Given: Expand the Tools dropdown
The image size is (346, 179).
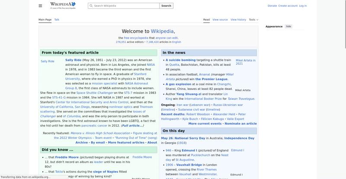Looking at the screenshot, I should 253,19.
